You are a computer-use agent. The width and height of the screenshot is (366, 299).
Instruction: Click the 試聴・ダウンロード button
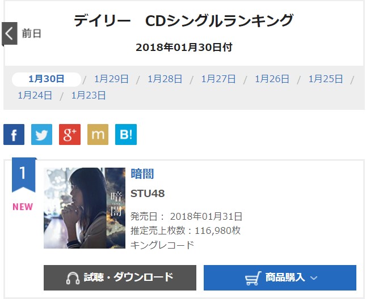tap(120, 277)
